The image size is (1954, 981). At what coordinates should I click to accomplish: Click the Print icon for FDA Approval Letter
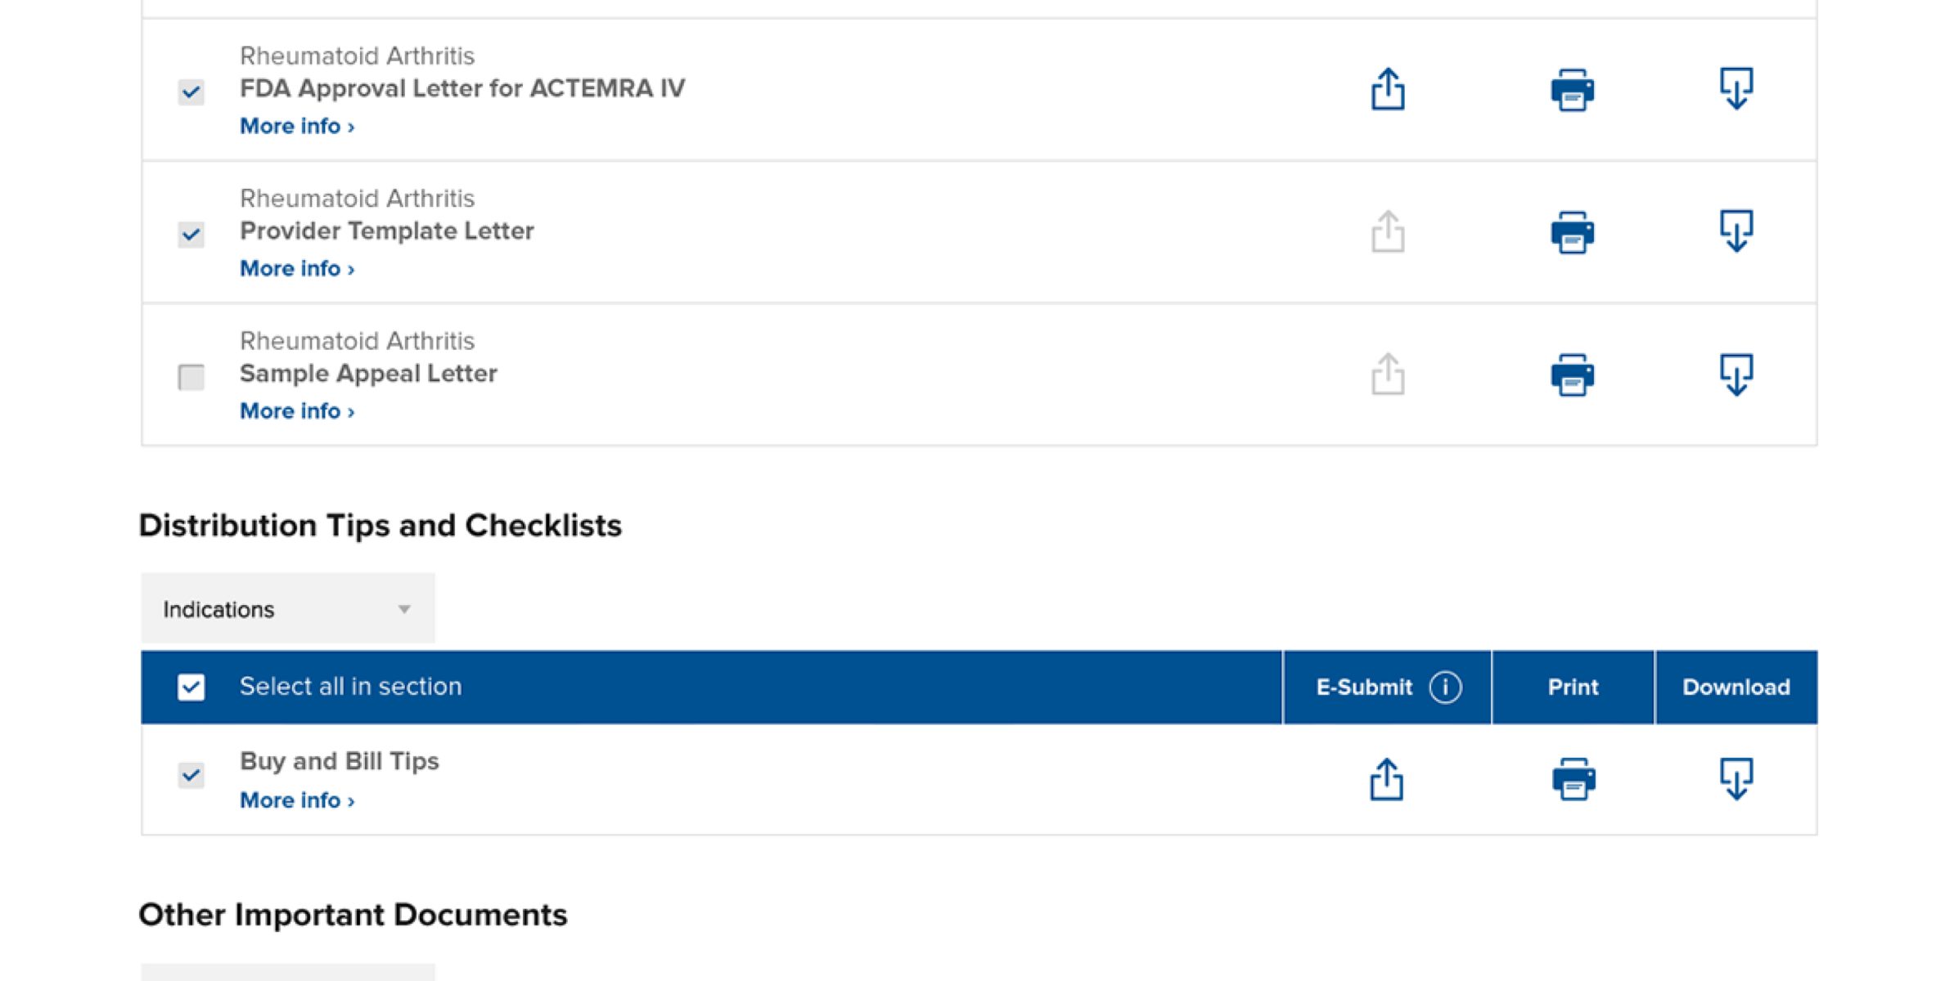pos(1569,87)
